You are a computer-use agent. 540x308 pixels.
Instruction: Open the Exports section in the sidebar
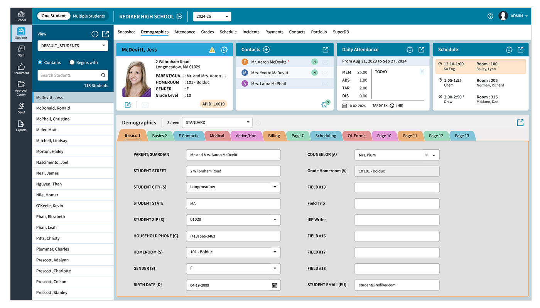pos(21,125)
